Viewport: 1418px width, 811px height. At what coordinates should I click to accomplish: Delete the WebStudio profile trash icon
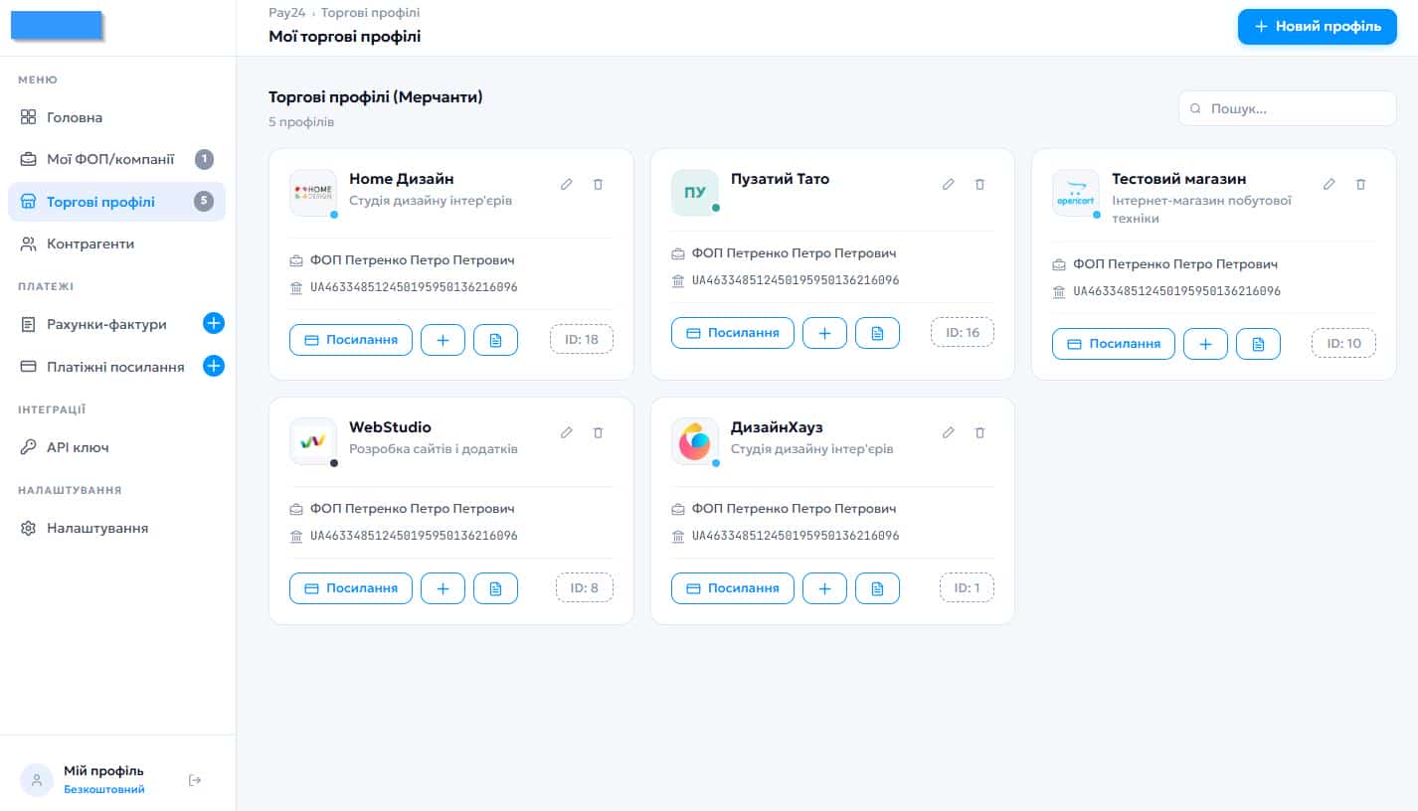click(x=598, y=432)
